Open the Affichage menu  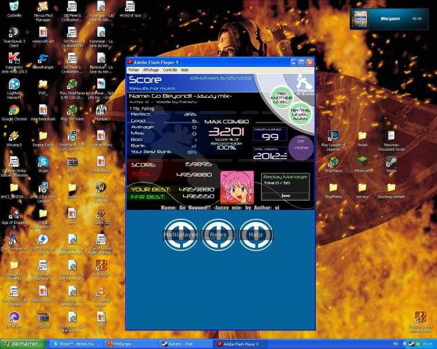click(151, 70)
